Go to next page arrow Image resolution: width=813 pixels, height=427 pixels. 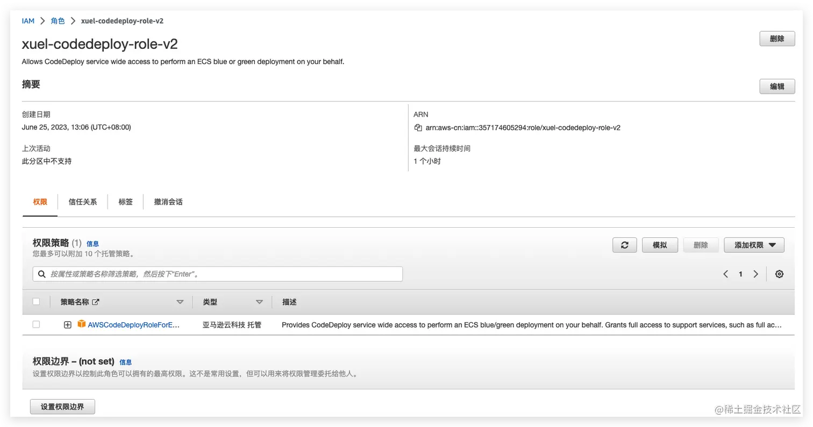755,274
